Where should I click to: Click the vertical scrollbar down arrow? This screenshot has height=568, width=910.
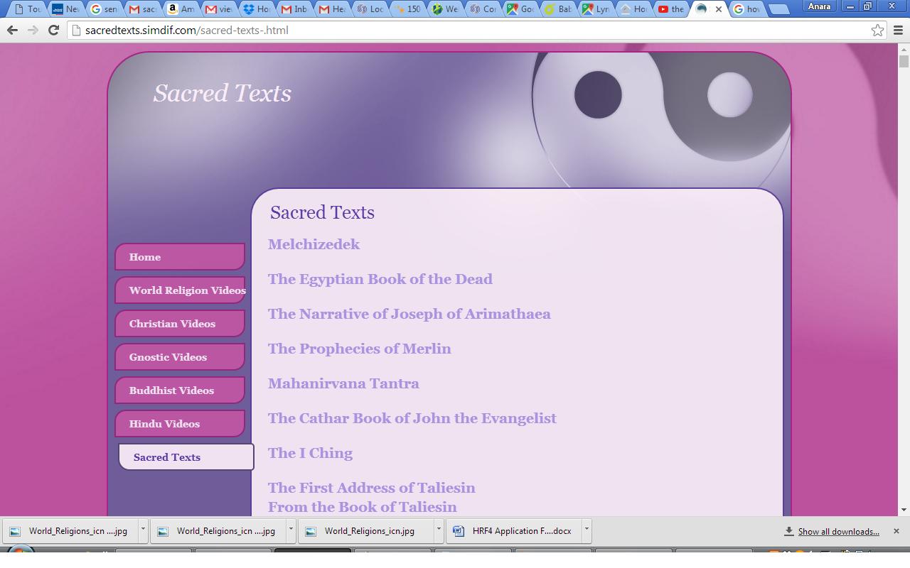click(x=904, y=509)
